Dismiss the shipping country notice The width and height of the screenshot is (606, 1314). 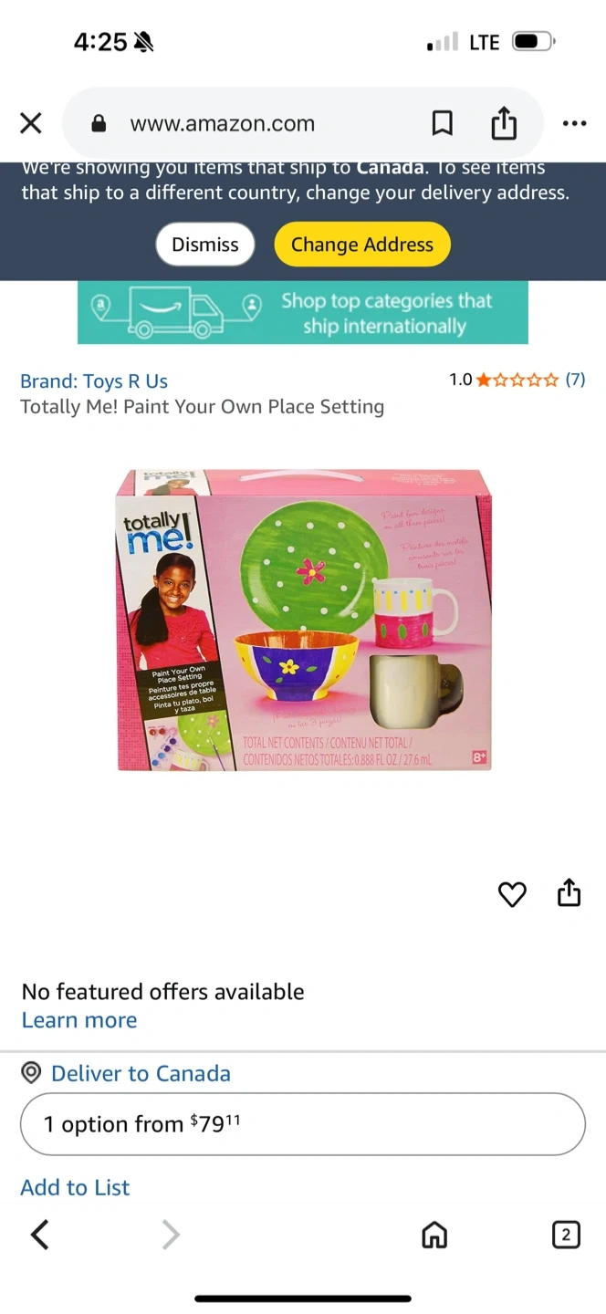click(x=204, y=245)
